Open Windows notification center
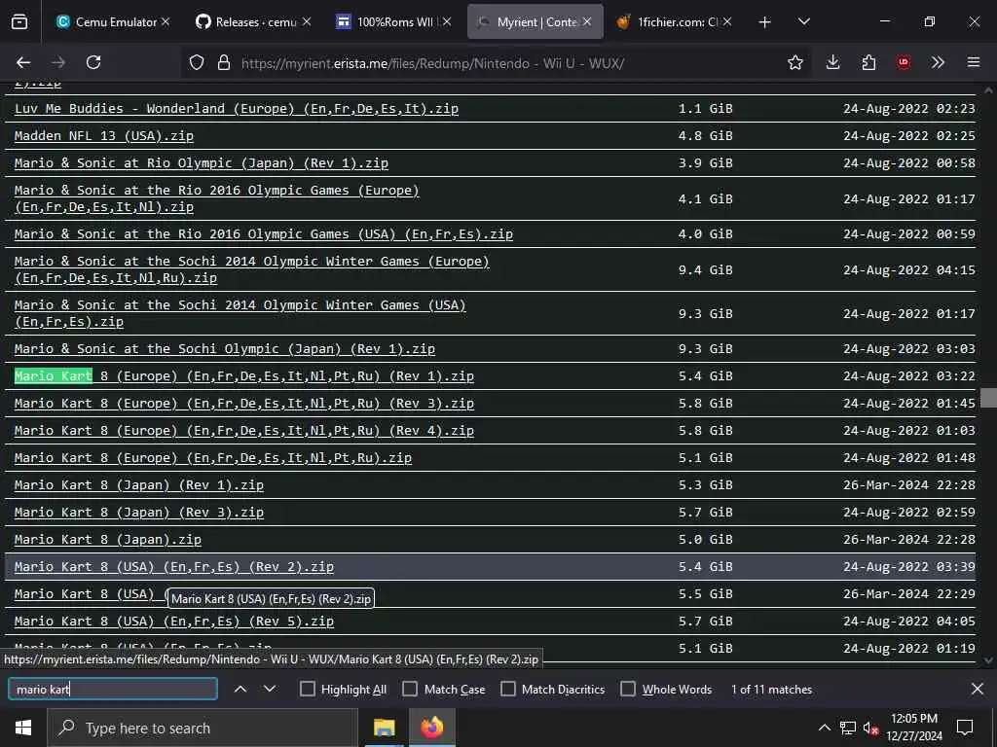 coord(965,728)
